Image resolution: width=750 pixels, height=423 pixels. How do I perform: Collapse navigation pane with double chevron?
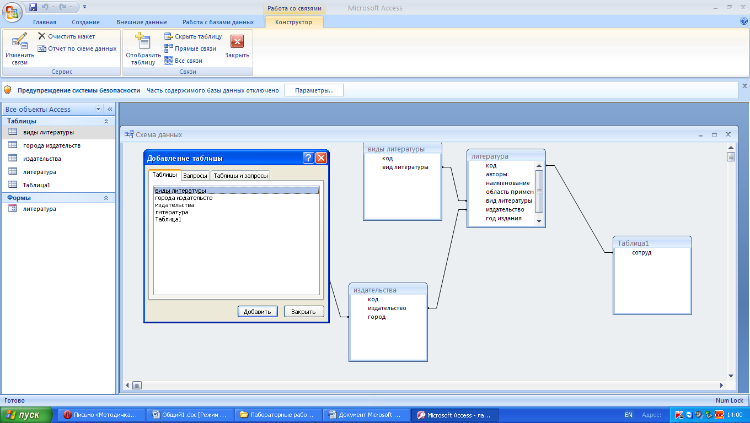110,109
